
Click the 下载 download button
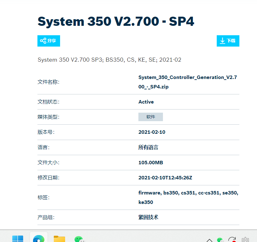(x=228, y=41)
